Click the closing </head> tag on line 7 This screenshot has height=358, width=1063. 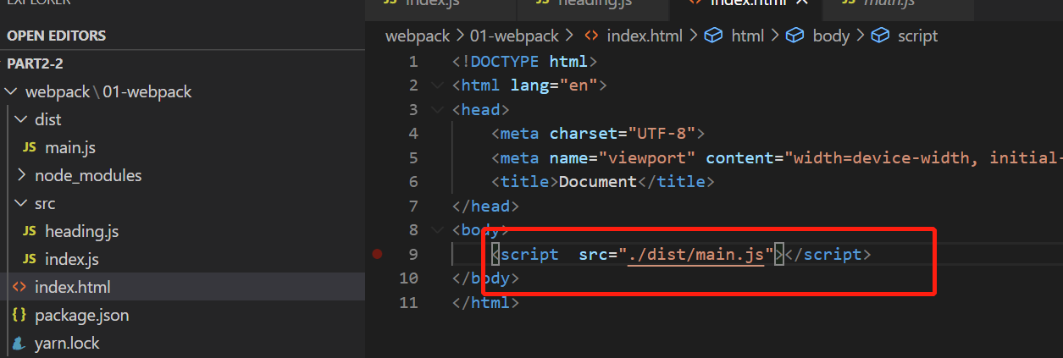click(x=485, y=206)
